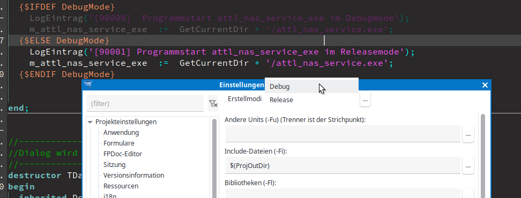The image size is (521, 198).
Task: Click the filter input field in Einstellungen
Action: click(x=145, y=103)
